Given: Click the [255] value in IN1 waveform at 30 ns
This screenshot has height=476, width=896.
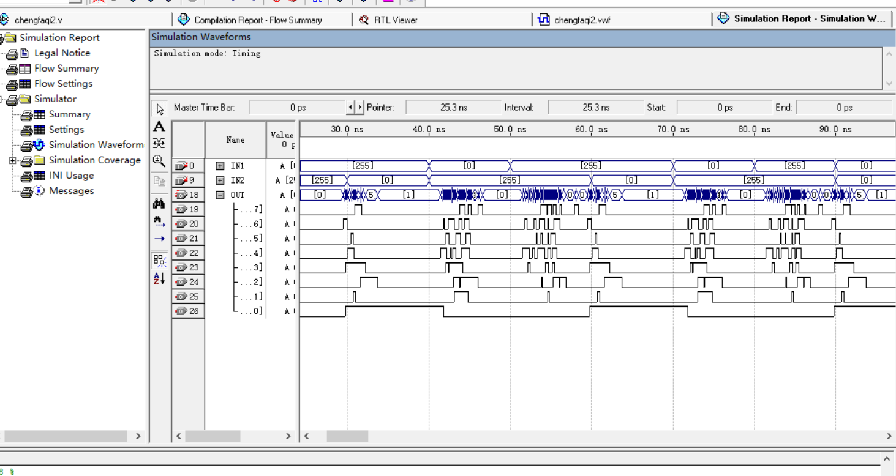Looking at the screenshot, I should click(363, 166).
